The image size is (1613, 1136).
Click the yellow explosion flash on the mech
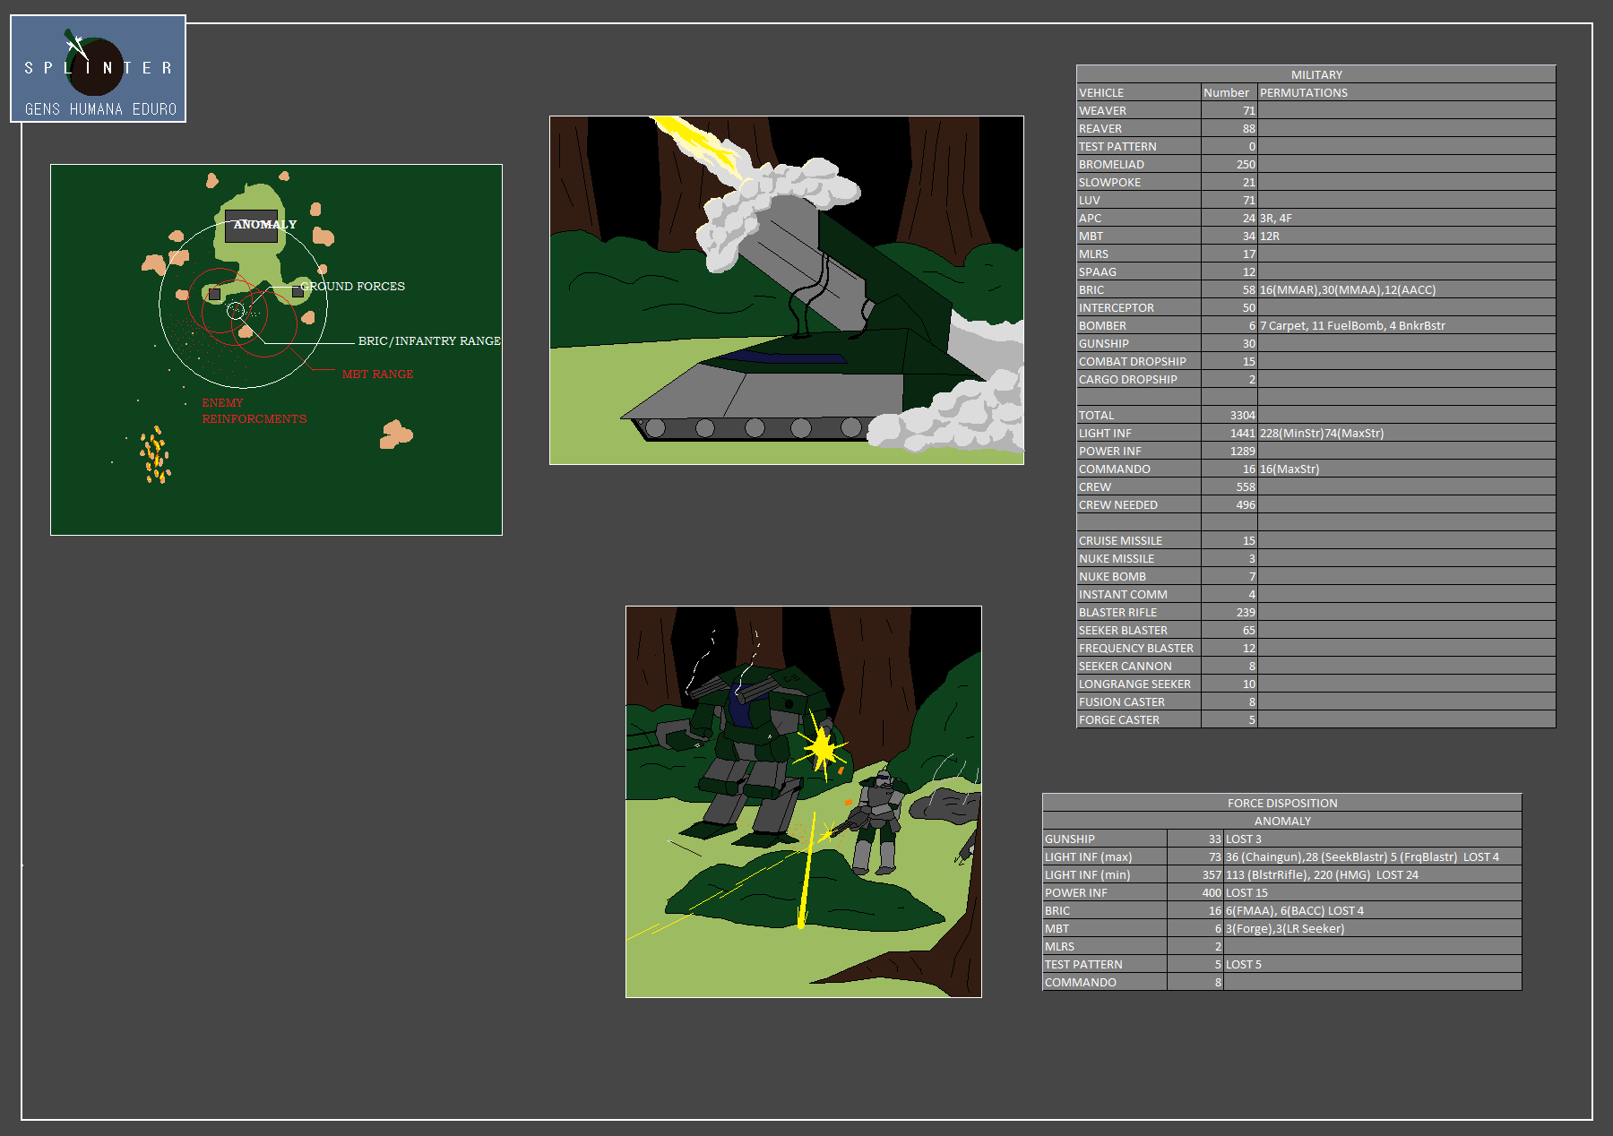(821, 746)
